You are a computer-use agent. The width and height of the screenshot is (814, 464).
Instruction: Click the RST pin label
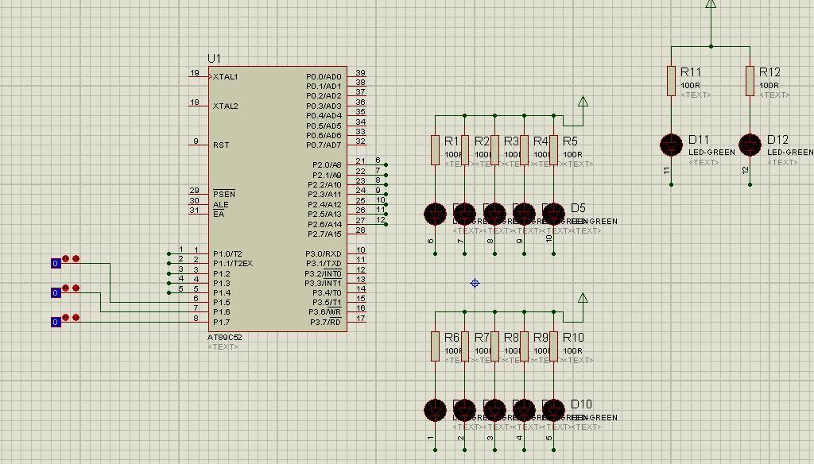221,145
